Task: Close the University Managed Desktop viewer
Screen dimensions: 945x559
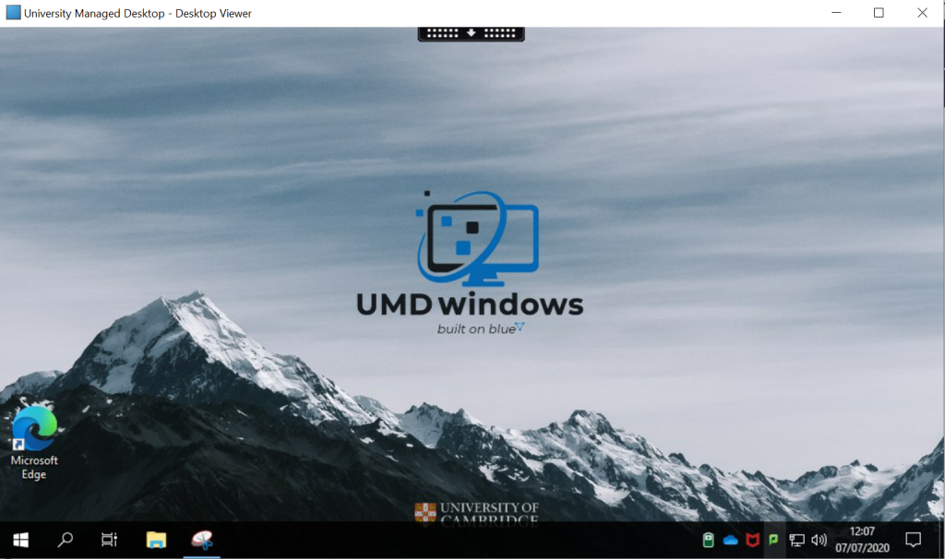Action: coord(922,13)
